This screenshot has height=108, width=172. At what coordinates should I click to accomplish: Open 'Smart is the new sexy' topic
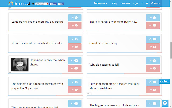[103, 43]
